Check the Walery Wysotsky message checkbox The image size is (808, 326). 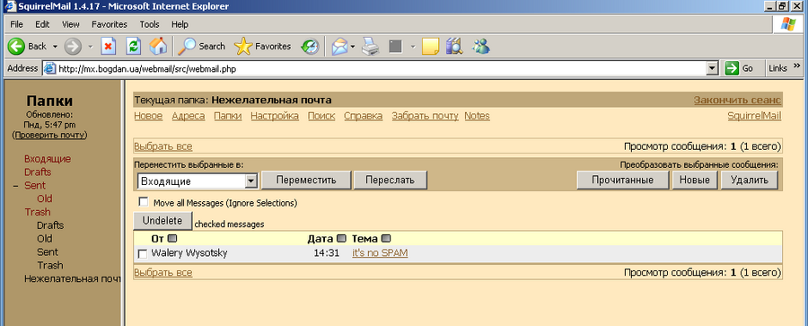click(143, 254)
